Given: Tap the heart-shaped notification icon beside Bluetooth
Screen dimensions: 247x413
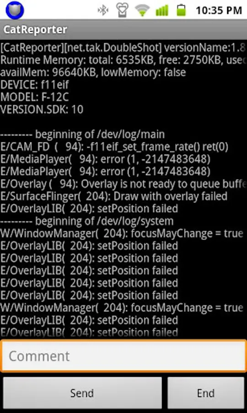Looking at the screenshot, I should [123, 10].
